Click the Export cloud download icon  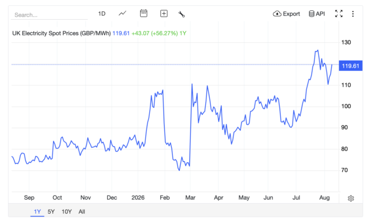click(277, 14)
